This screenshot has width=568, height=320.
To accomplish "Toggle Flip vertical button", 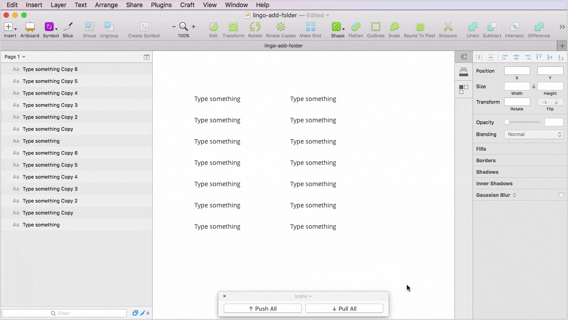I will [x=557, y=102].
